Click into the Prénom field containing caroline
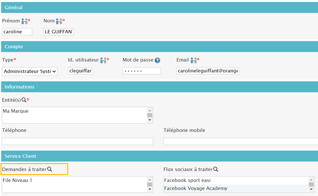This screenshot has height=196, width=318. (x=17, y=32)
